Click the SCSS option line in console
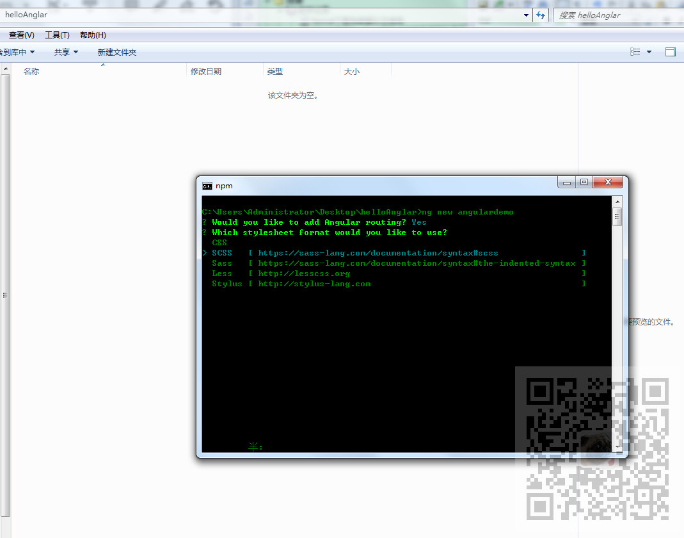This screenshot has height=538, width=684. coord(394,253)
